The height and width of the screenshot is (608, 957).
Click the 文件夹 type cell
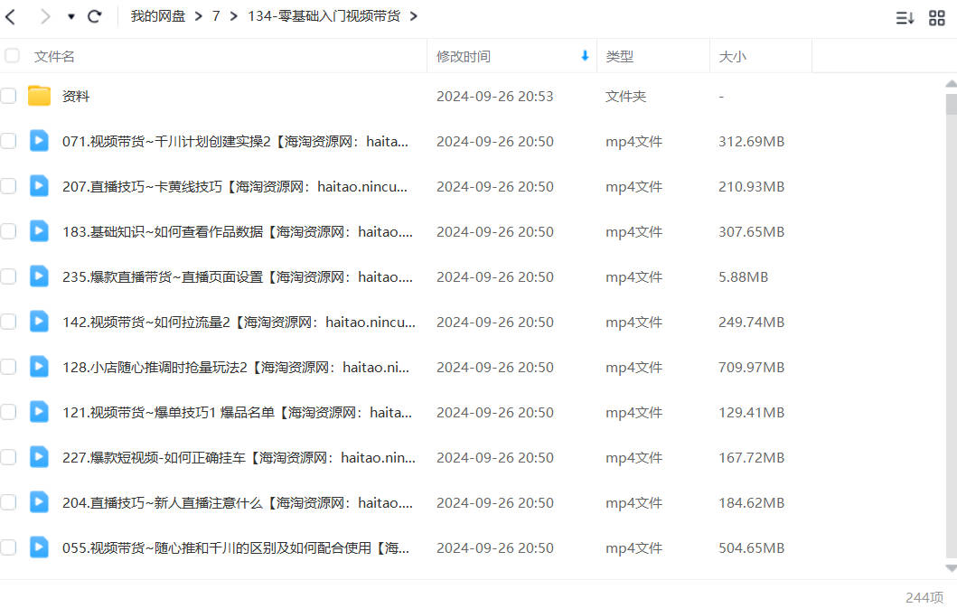tap(625, 97)
